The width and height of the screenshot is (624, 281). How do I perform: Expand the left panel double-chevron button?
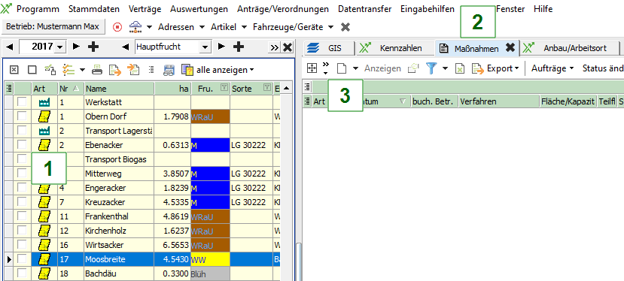(275, 47)
